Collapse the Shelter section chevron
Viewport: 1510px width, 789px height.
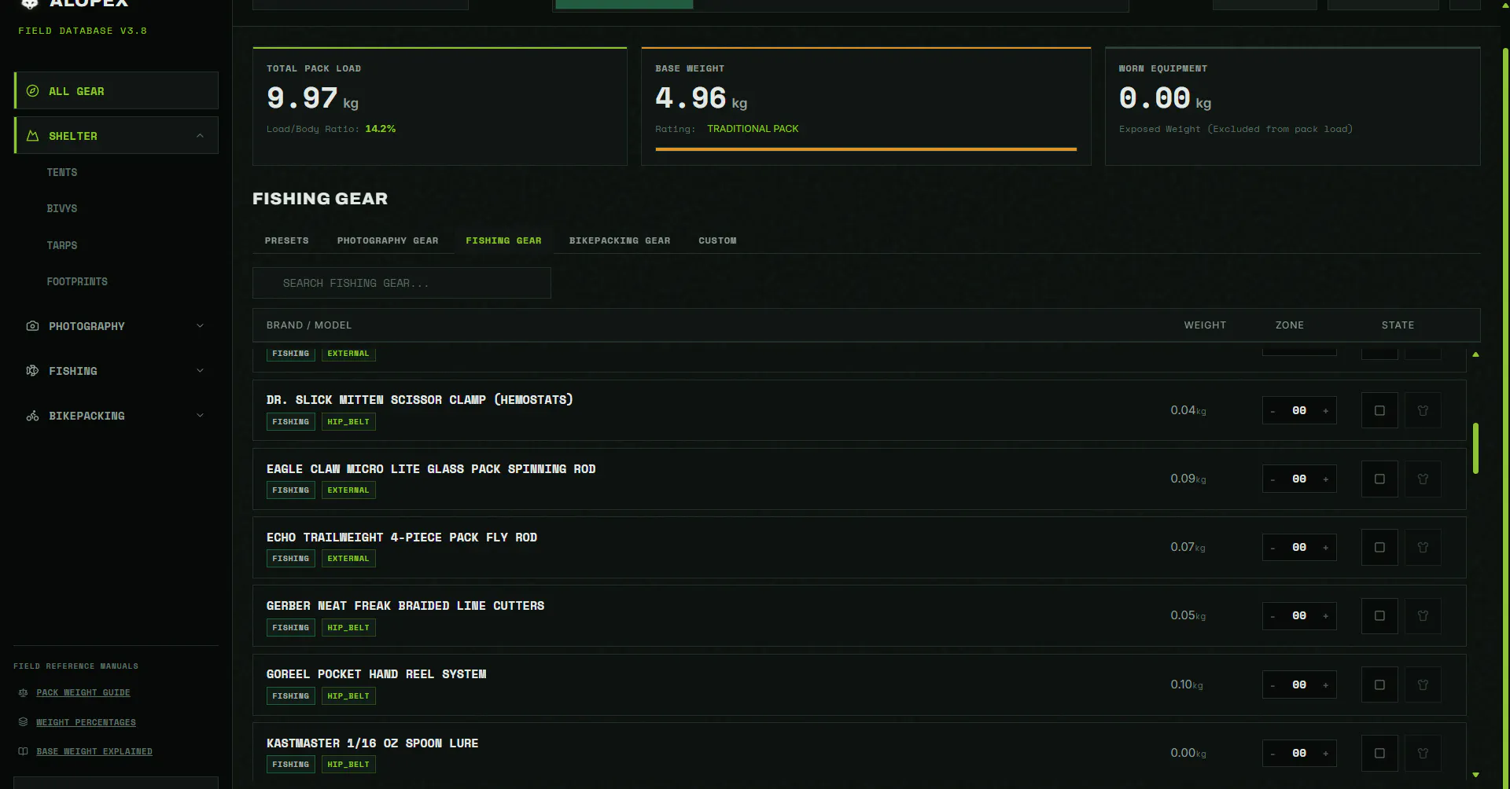(x=200, y=136)
